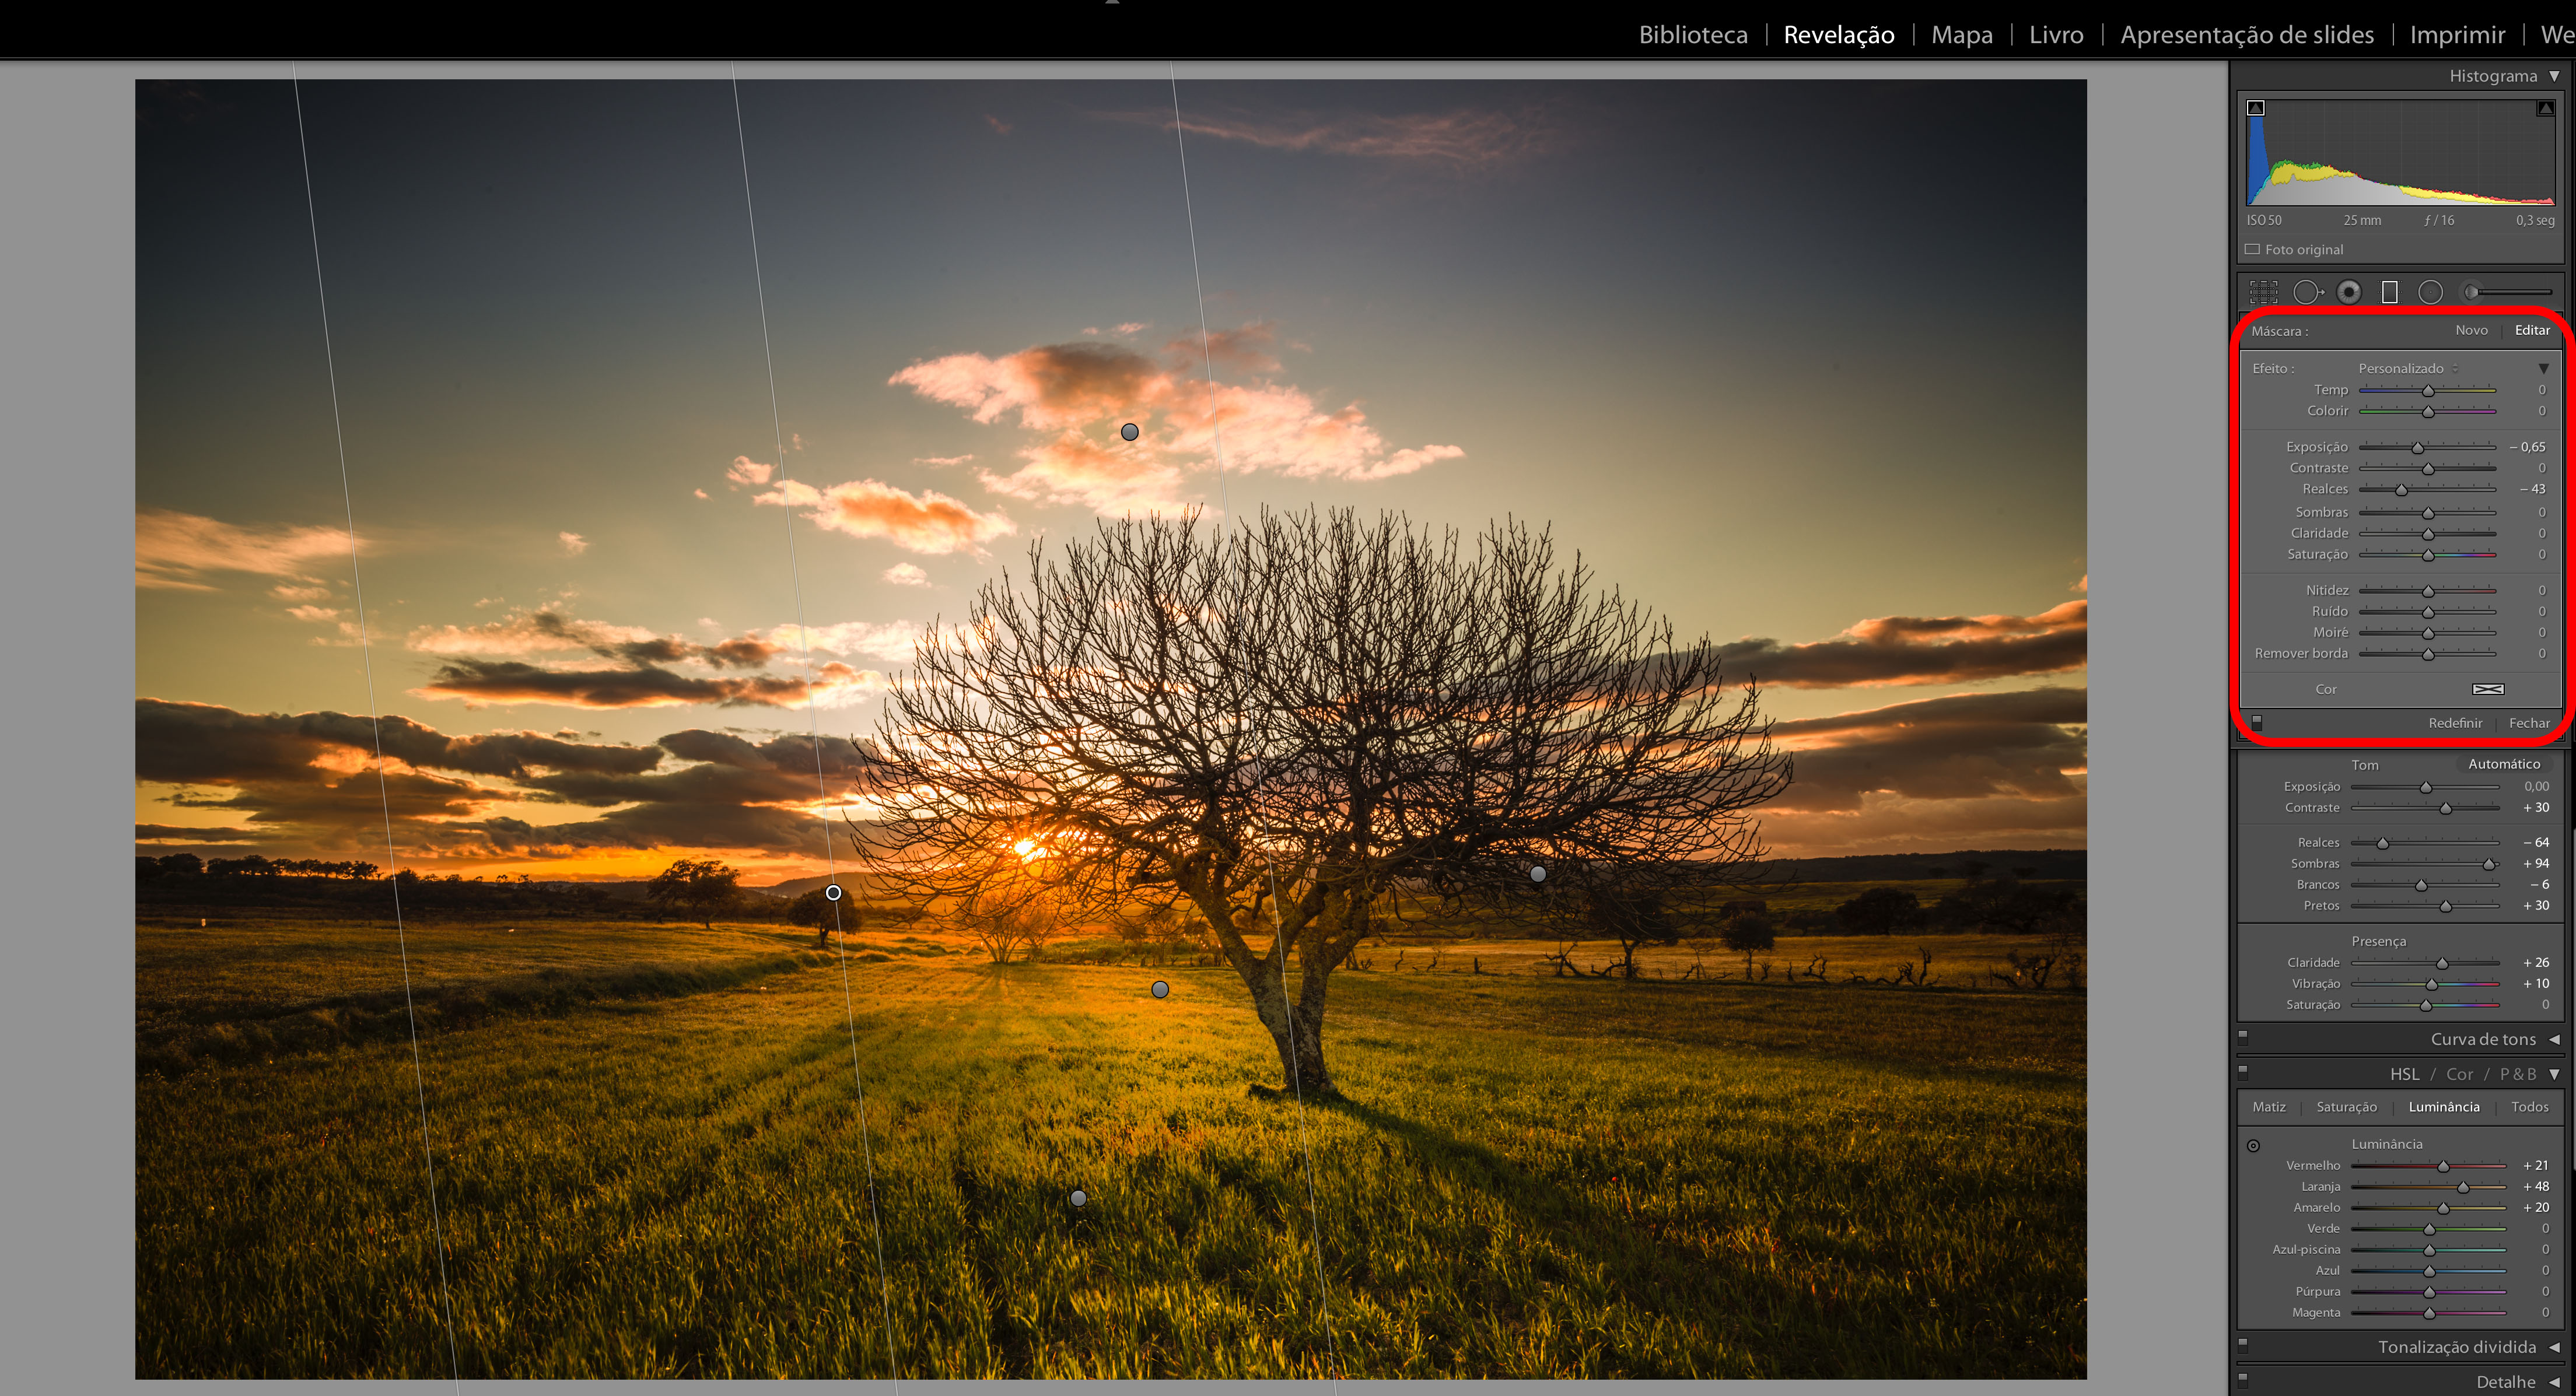The height and width of the screenshot is (1396, 2576).
Task: Toggle highlight clipping indicator in histogram
Action: 2545,108
